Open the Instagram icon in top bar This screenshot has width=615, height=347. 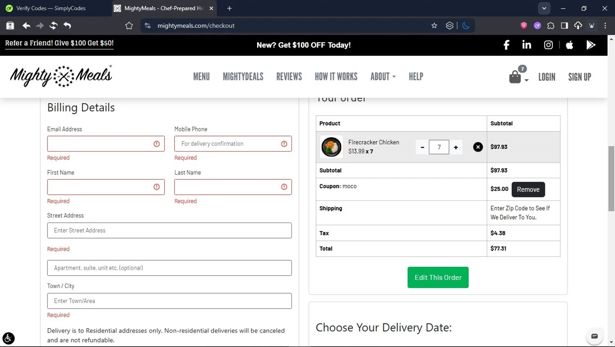click(x=548, y=45)
